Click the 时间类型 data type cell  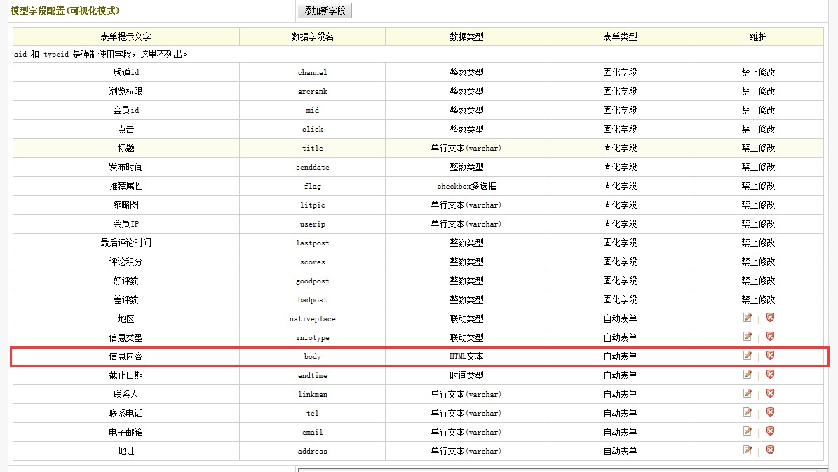466,375
